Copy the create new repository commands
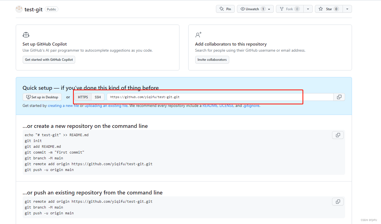 (338, 135)
